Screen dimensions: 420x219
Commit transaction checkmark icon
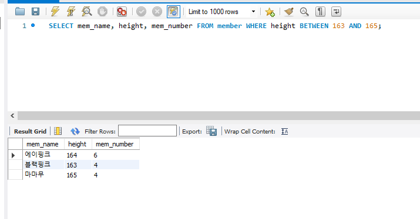[x=141, y=12]
